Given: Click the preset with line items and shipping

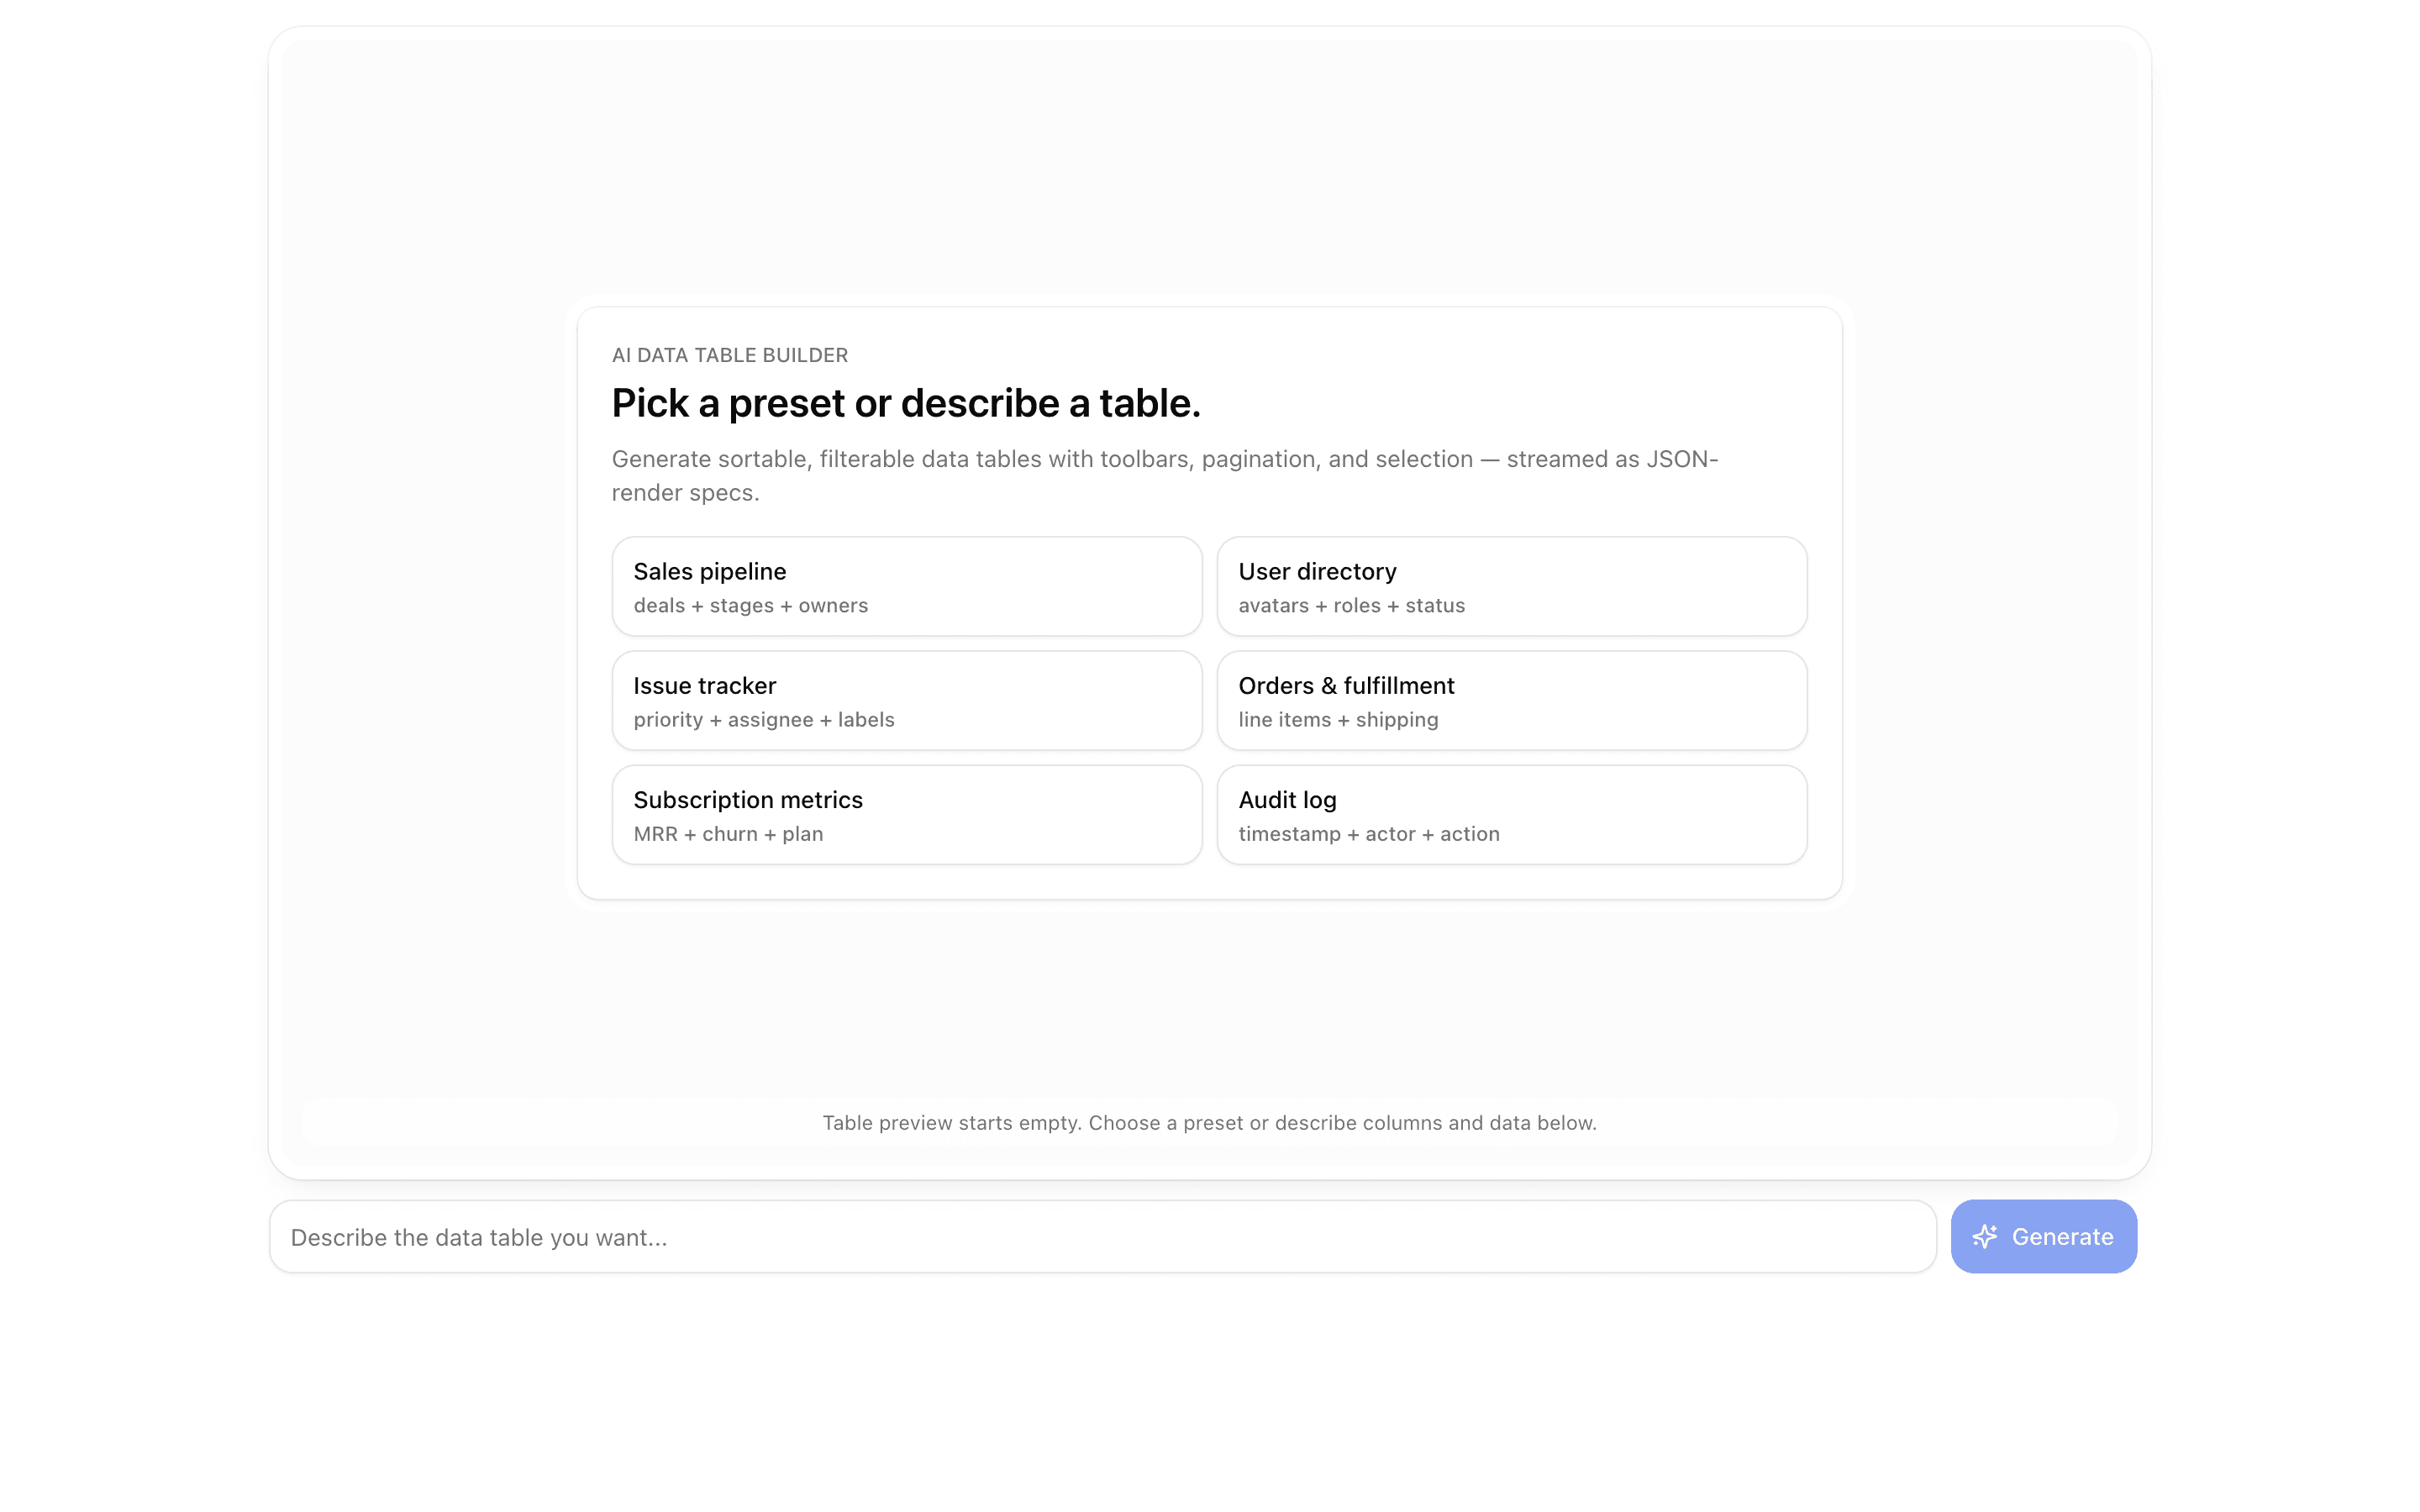Looking at the screenshot, I should pyautogui.click(x=1511, y=700).
